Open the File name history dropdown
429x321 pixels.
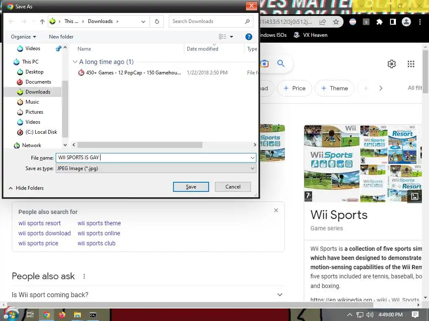(x=252, y=158)
